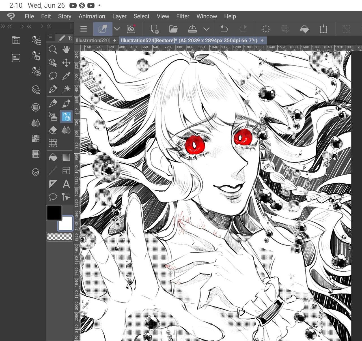This screenshot has height=341, width=362.
Task: Create a new document with New icon
Action: 155,29
